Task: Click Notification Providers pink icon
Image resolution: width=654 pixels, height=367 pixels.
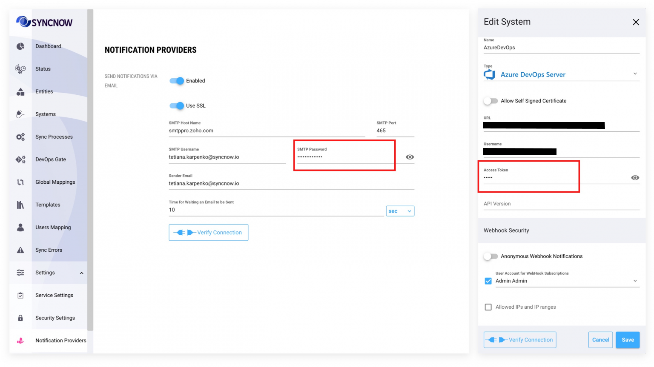Action: point(20,341)
